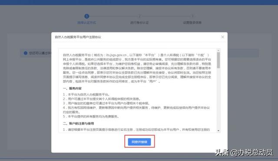The height and width of the screenshot is (161, 278).
Task: Click the 一、服务内容 heading
Action: pyautogui.click(x=72, y=88)
